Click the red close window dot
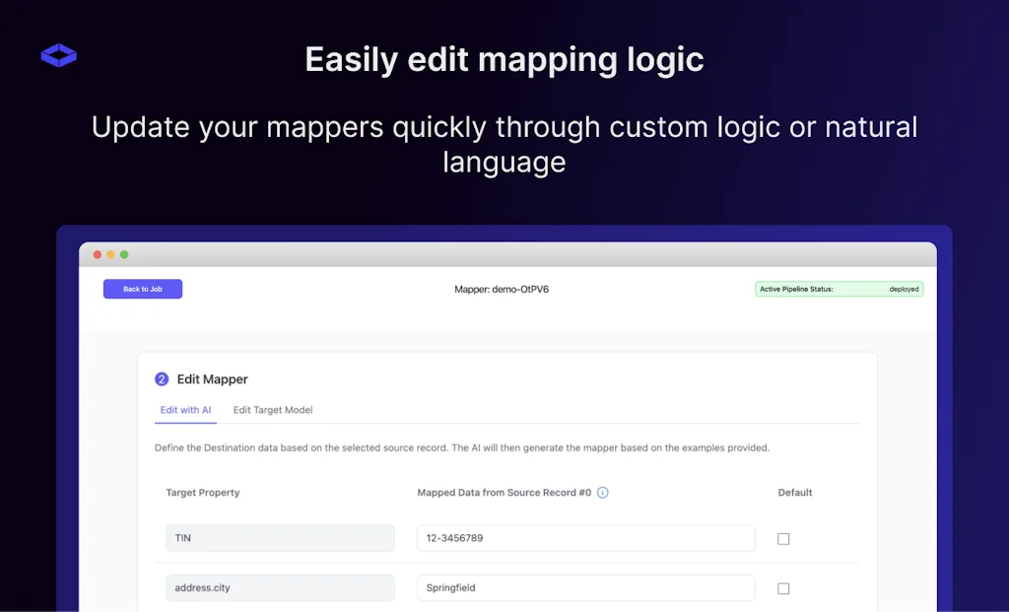This screenshot has height=612, width=1009. [x=98, y=255]
